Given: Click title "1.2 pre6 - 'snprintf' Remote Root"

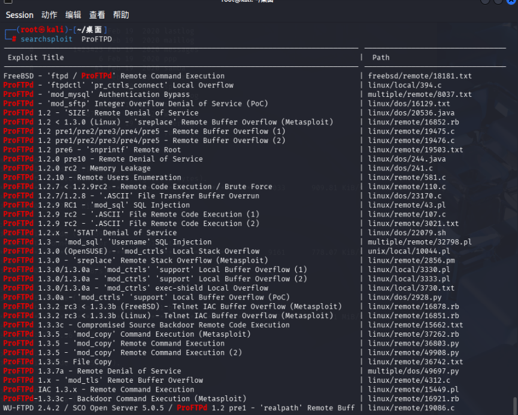Looking at the screenshot, I should 110,149.
